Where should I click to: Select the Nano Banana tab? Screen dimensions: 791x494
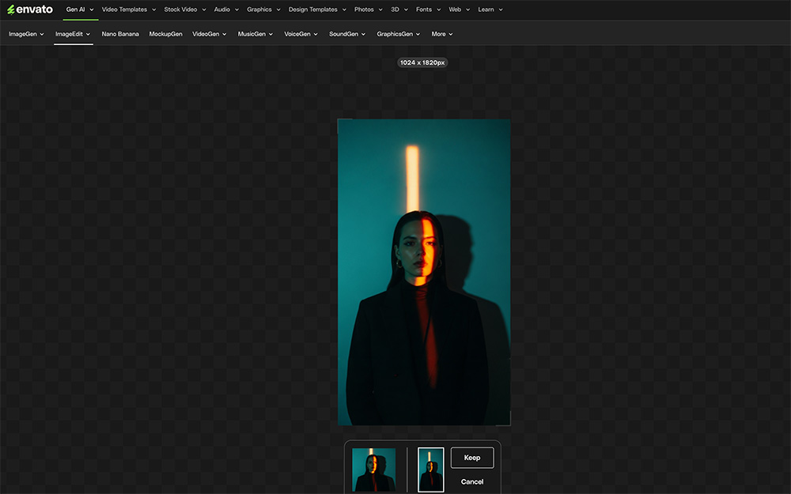click(120, 34)
